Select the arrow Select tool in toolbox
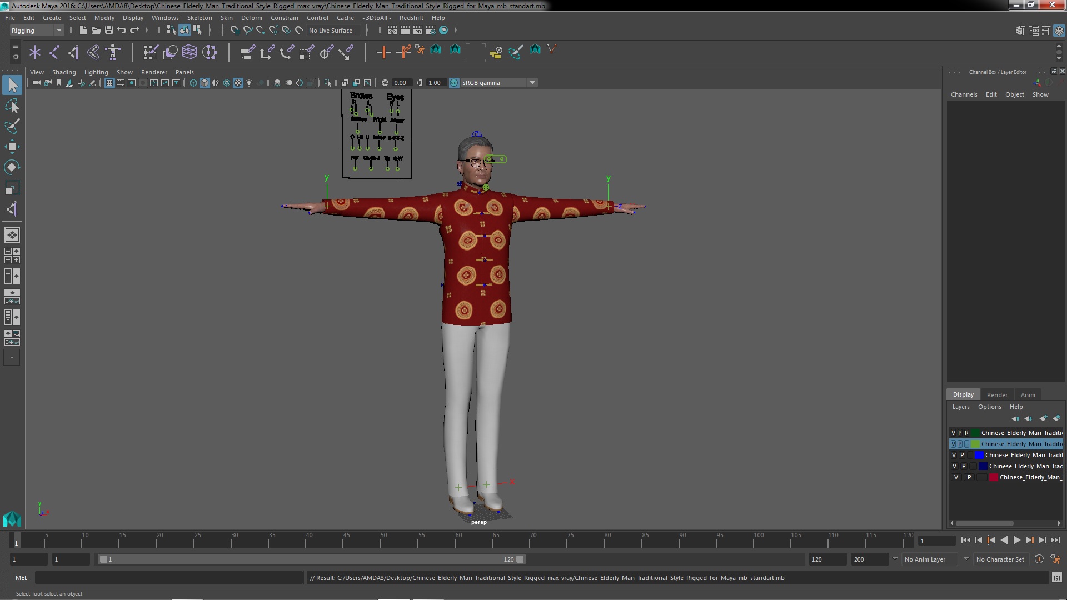The width and height of the screenshot is (1067, 600). tap(12, 85)
